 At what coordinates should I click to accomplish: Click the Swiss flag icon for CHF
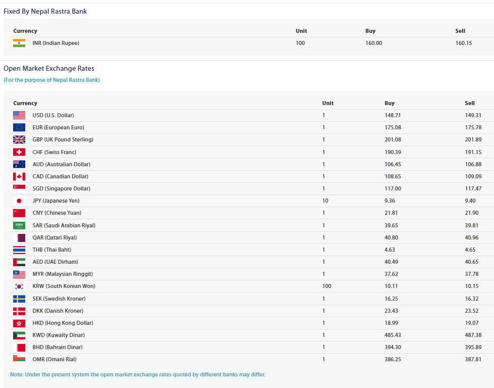(19, 152)
